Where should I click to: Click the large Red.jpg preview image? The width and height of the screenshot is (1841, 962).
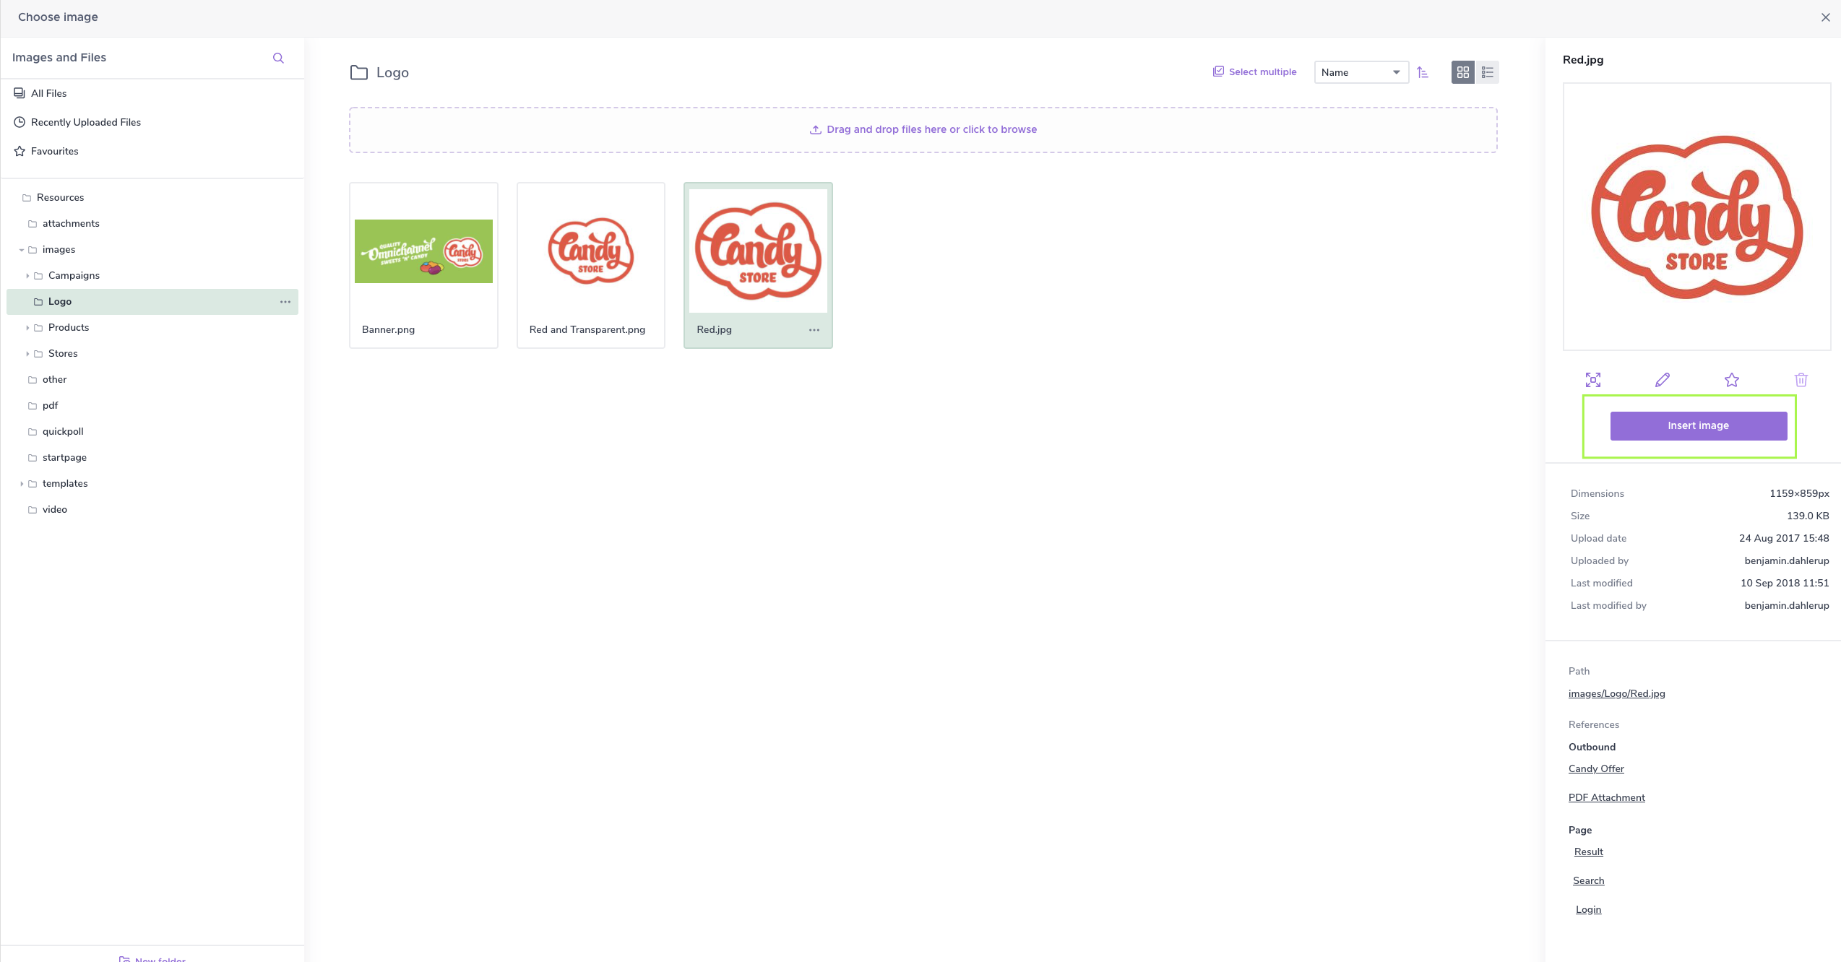(1697, 217)
